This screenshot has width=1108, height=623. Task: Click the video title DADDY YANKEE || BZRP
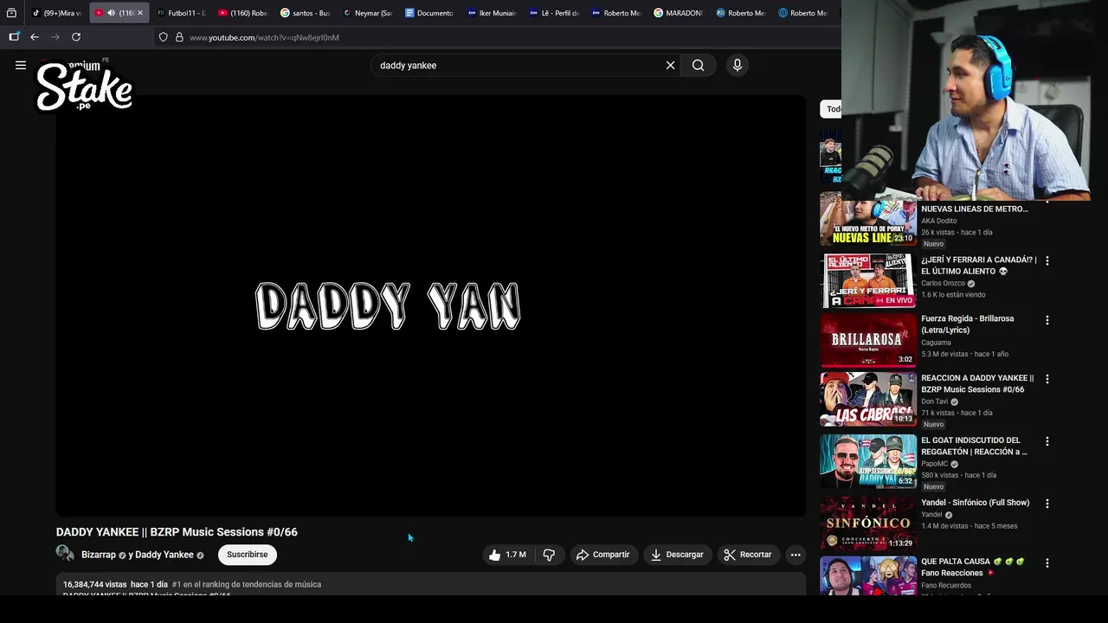pyautogui.click(x=177, y=532)
